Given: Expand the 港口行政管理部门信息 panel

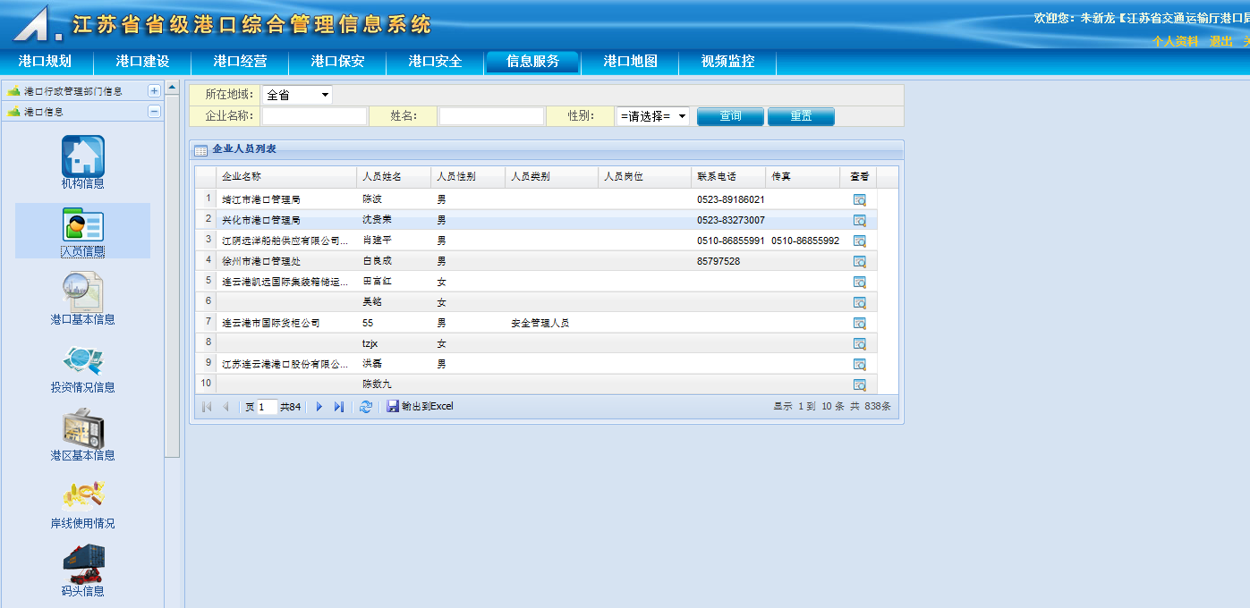Looking at the screenshot, I should [x=154, y=90].
